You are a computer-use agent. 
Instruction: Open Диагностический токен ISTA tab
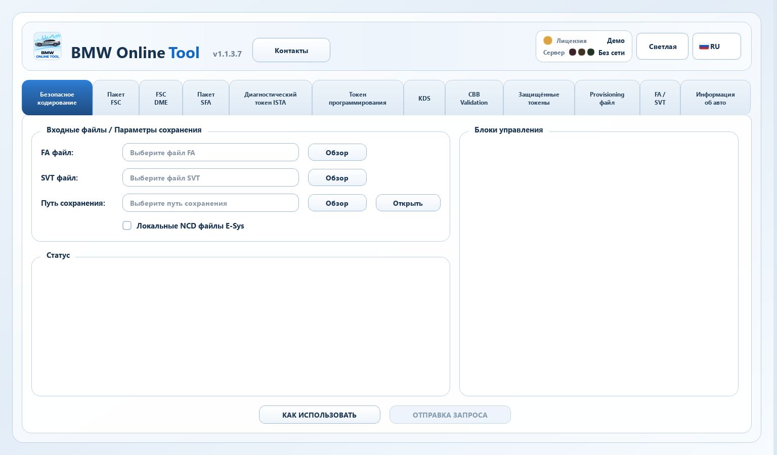[271, 98]
